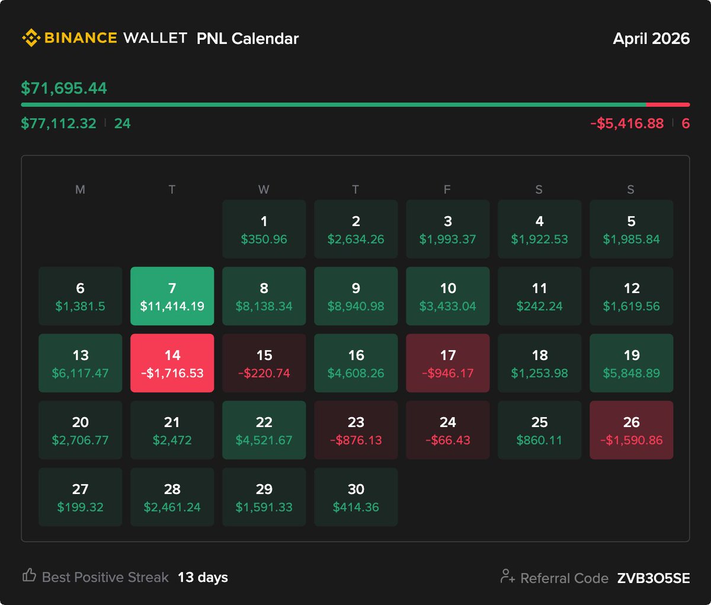Open day 22 cell showing $4,521.67
Screen dimensions: 711x605
tap(264, 430)
